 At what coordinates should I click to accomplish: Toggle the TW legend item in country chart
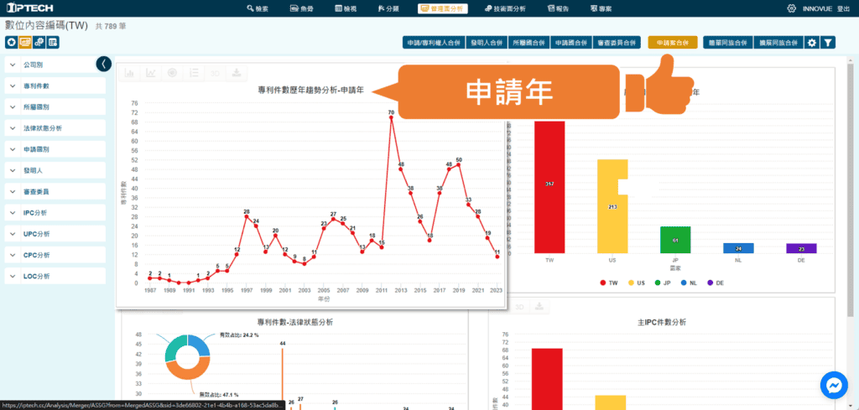pos(608,283)
